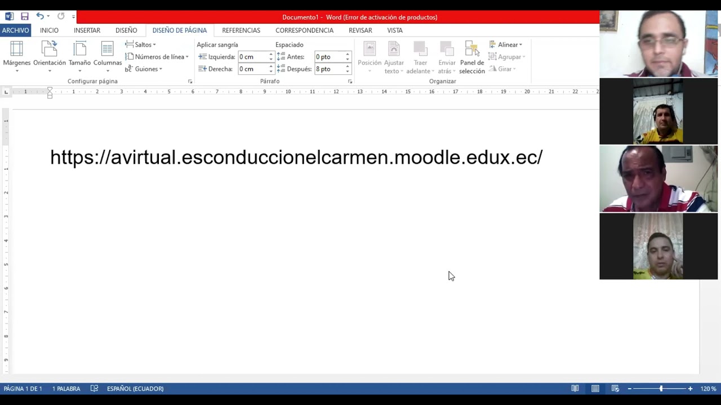Click the participant video in yellow shirt
This screenshot has width=721, height=405.
click(658, 111)
